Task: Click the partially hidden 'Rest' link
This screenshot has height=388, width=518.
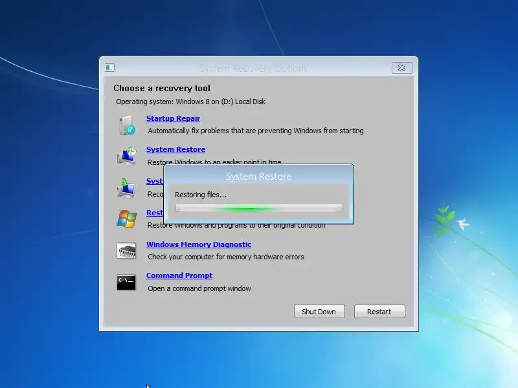Action: (155, 213)
